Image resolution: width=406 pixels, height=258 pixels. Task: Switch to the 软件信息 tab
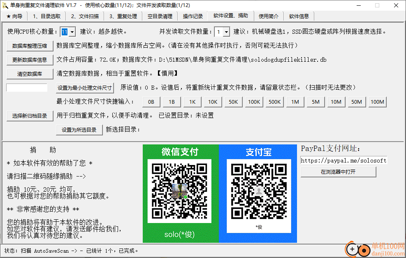tap(299, 16)
